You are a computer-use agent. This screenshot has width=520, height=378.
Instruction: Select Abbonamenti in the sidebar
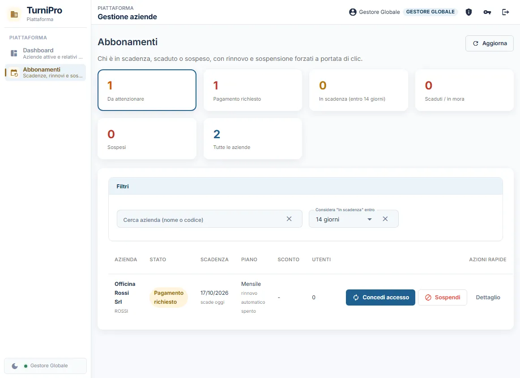coord(46,72)
